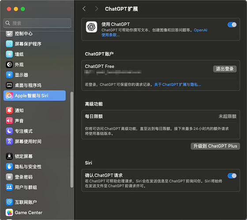This screenshot has width=247, height=220.
Task: Click the Desktop & Dock (桌面与程序坞) icon
Action: [x=9, y=85]
